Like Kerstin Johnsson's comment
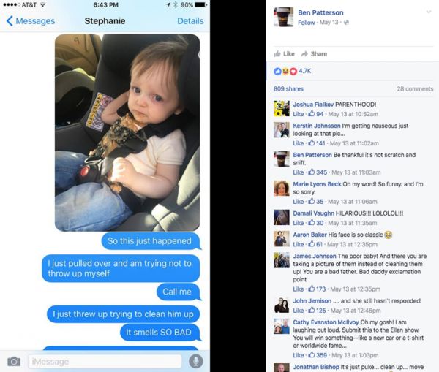The image size is (439, 372). pyautogui.click(x=299, y=143)
